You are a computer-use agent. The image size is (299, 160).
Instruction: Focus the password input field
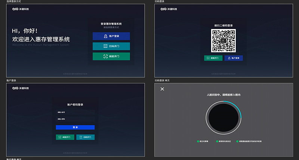click(75, 119)
